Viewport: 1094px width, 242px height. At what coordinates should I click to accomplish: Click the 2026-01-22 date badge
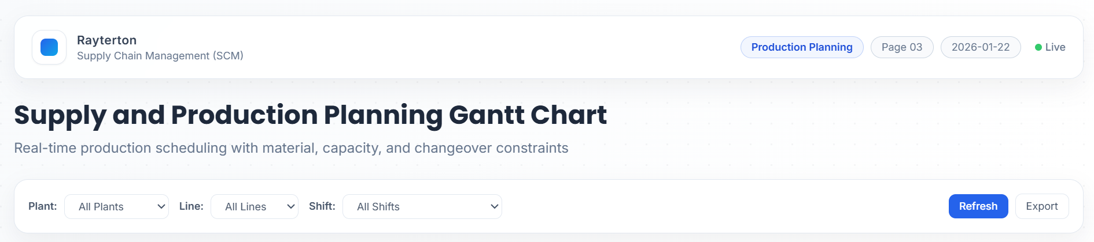pos(981,47)
